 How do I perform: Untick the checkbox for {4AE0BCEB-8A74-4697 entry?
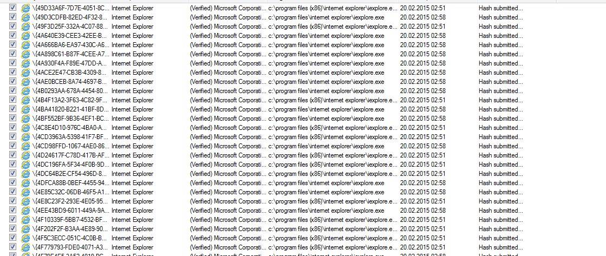click(13, 81)
